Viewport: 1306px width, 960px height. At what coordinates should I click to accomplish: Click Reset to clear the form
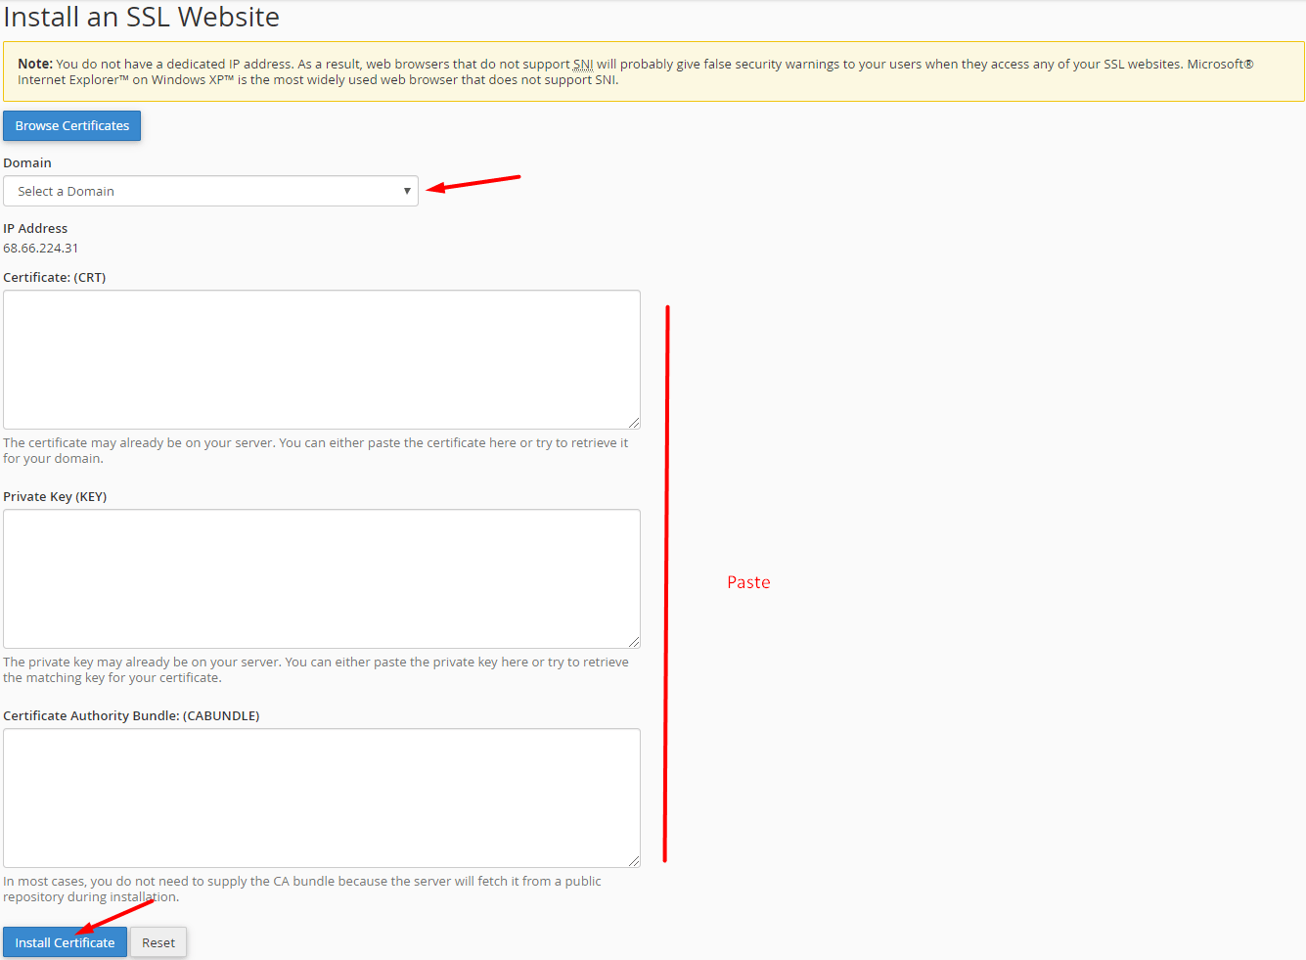pos(158,941)
